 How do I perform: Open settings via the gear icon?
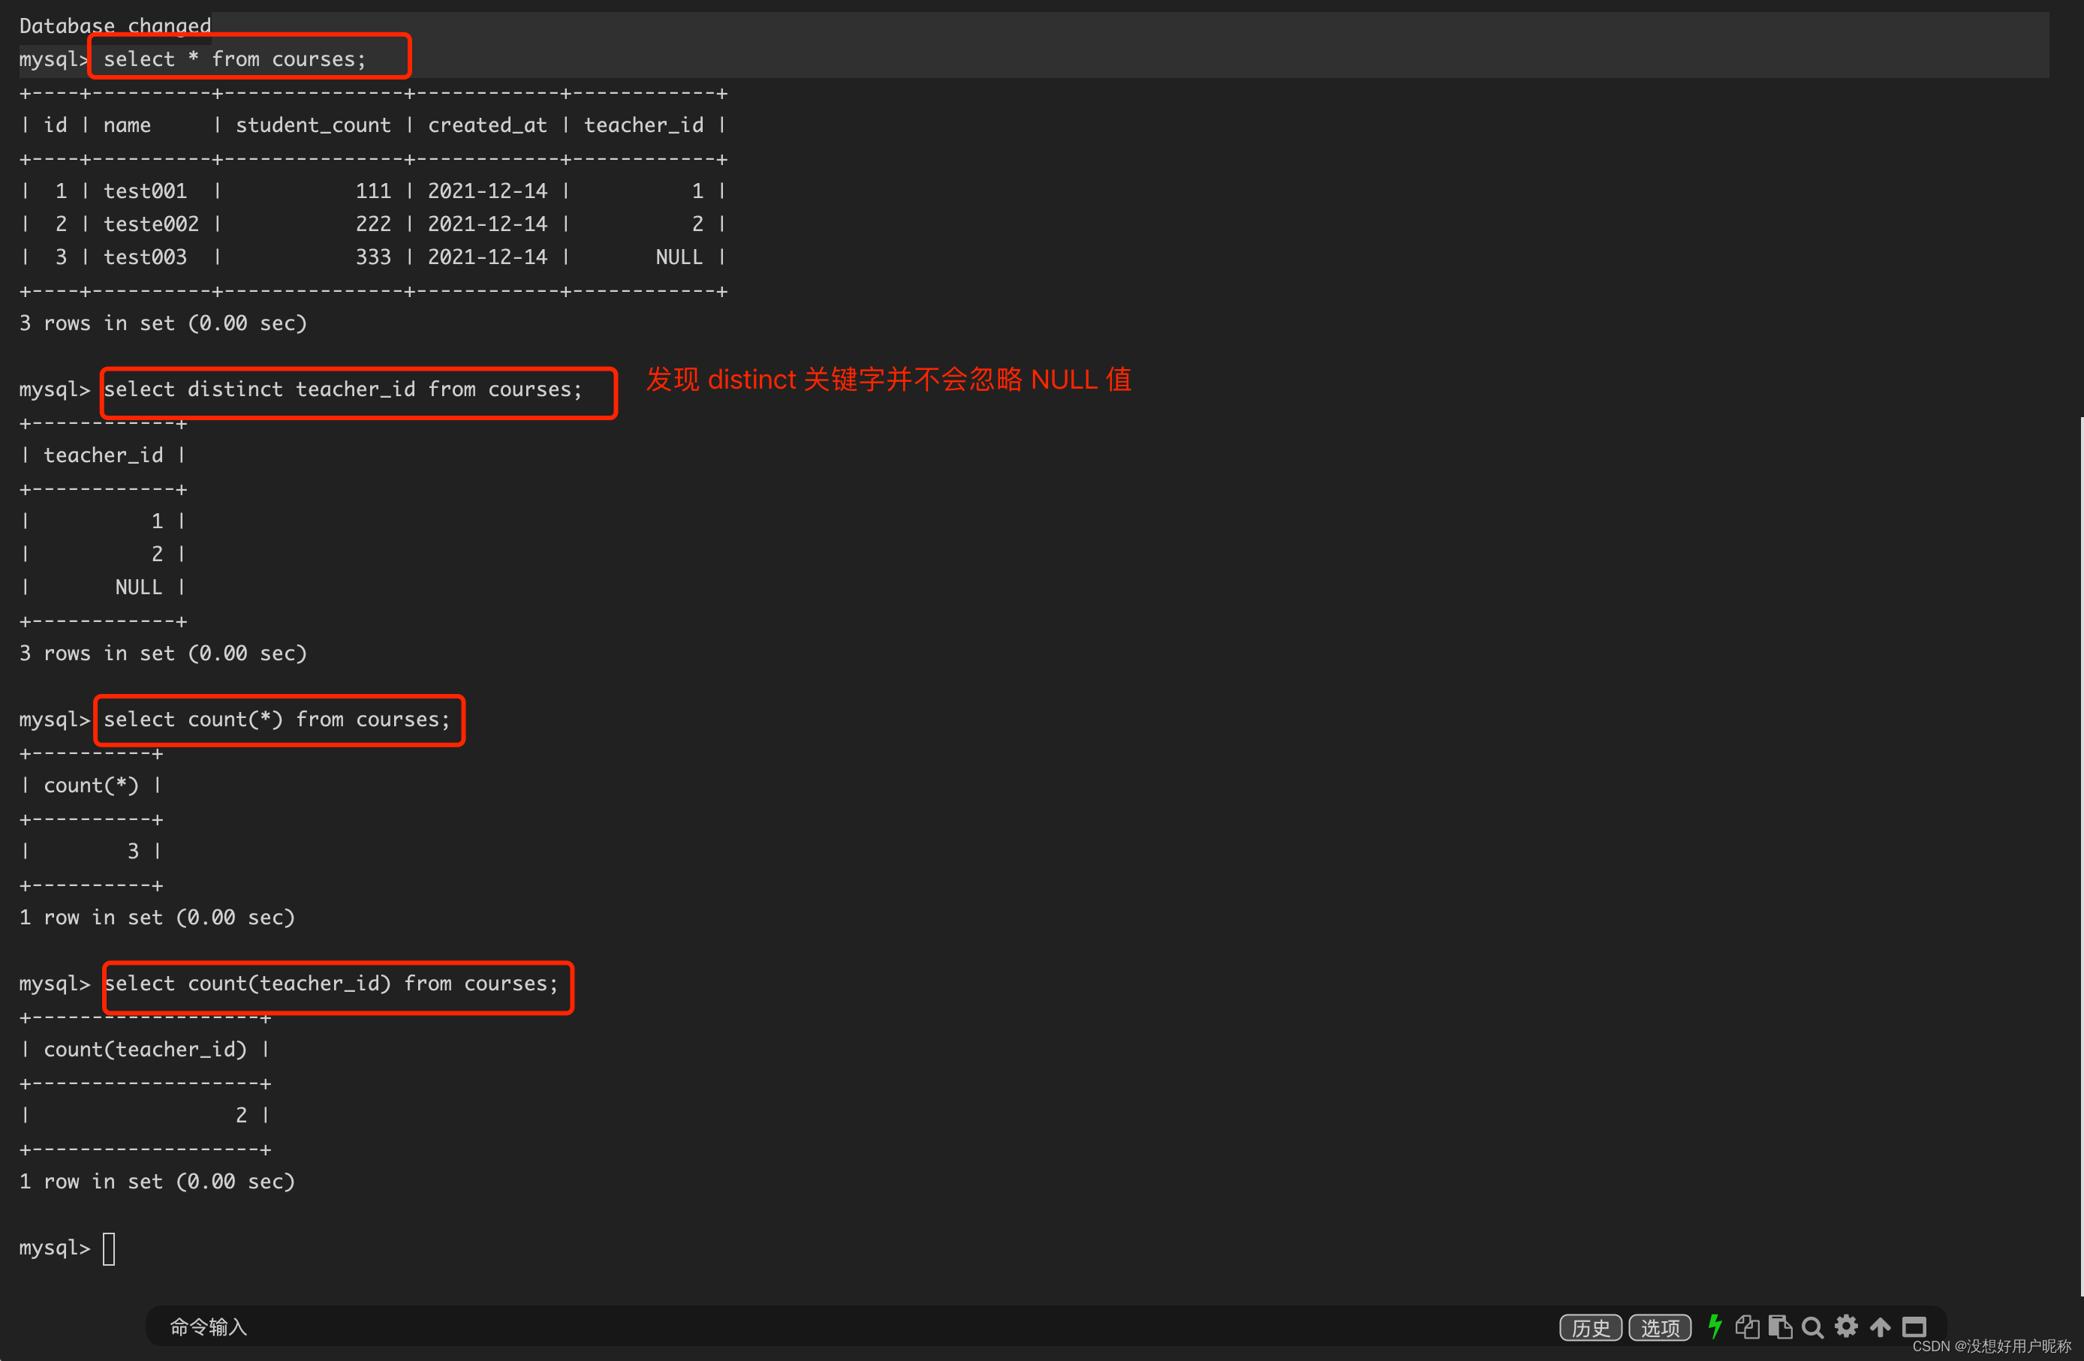pos(1846,1326)
